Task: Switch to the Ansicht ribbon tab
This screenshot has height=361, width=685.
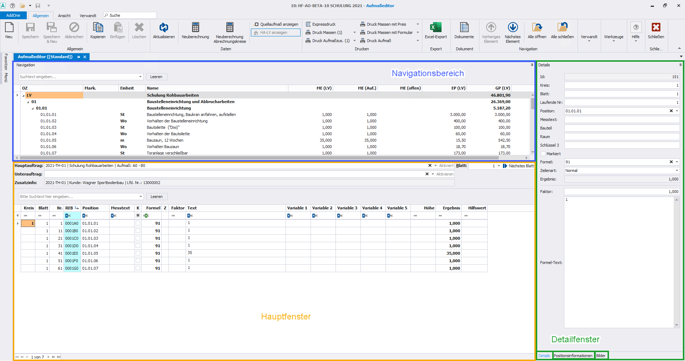Action: click(64, 16)
